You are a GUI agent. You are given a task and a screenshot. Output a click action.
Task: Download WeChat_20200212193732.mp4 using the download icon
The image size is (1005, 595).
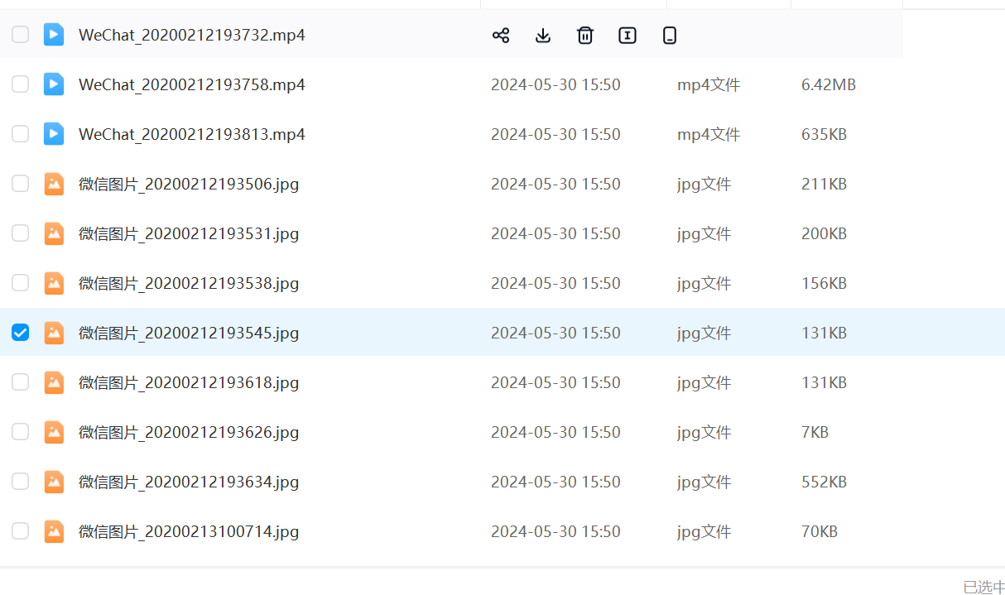pos(543,35)
